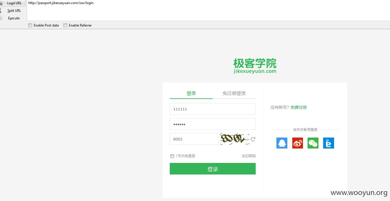Log in with the blue E partner icon
The image size is (390, 201).
(329, 143)
